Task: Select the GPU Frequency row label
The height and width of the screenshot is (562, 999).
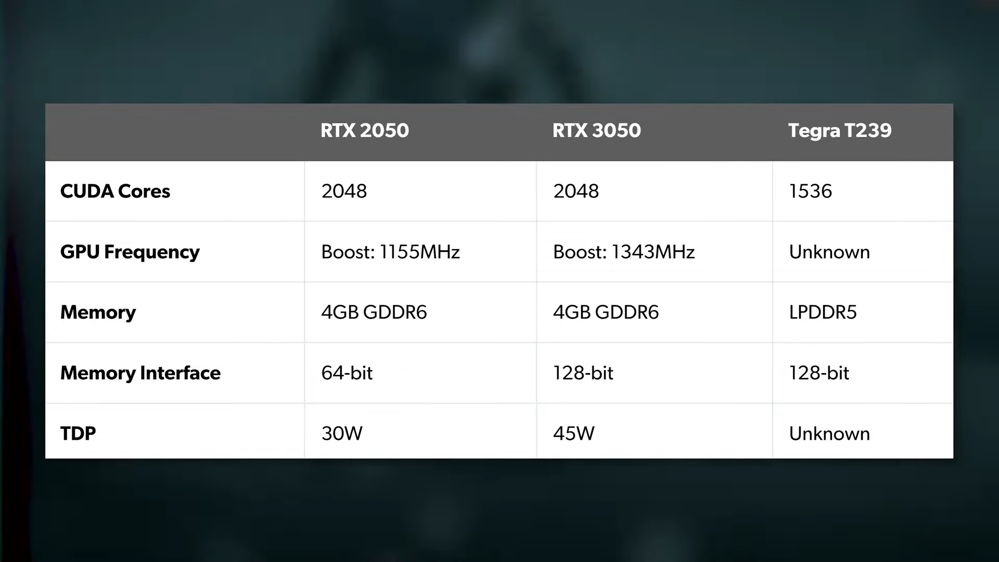Action: point(130,252)
